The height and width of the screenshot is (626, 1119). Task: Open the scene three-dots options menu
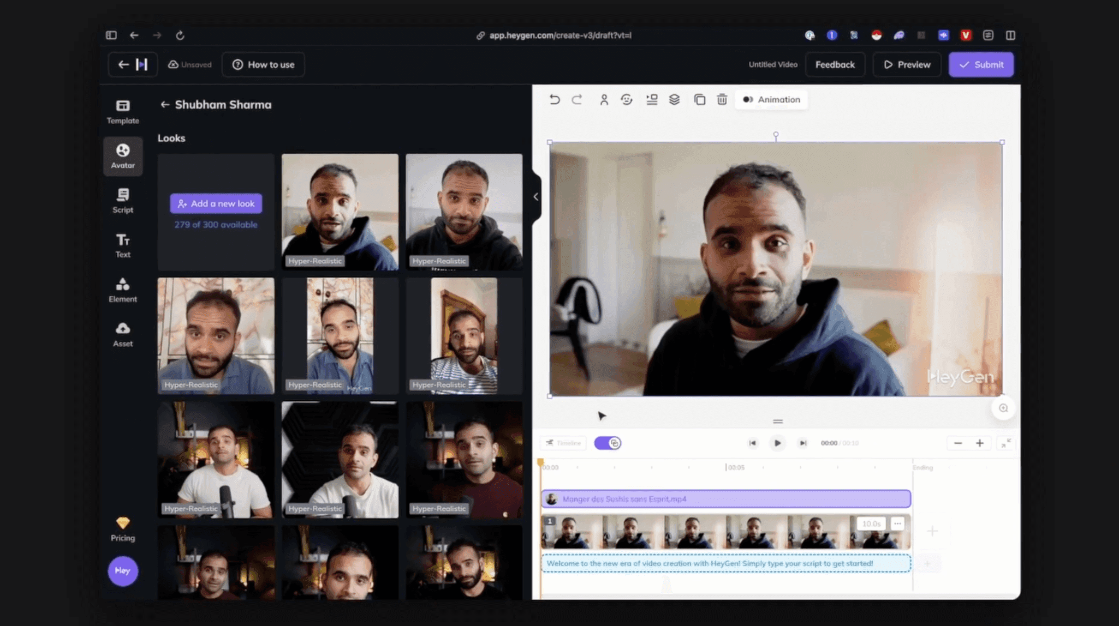897,523
